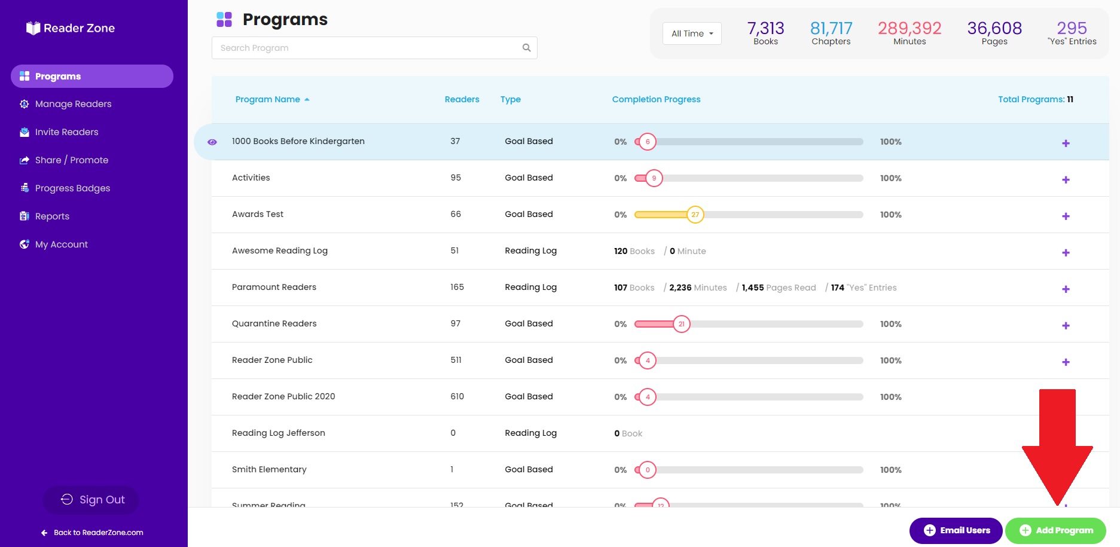Click the Search Program input field

[x=374, y=48]
